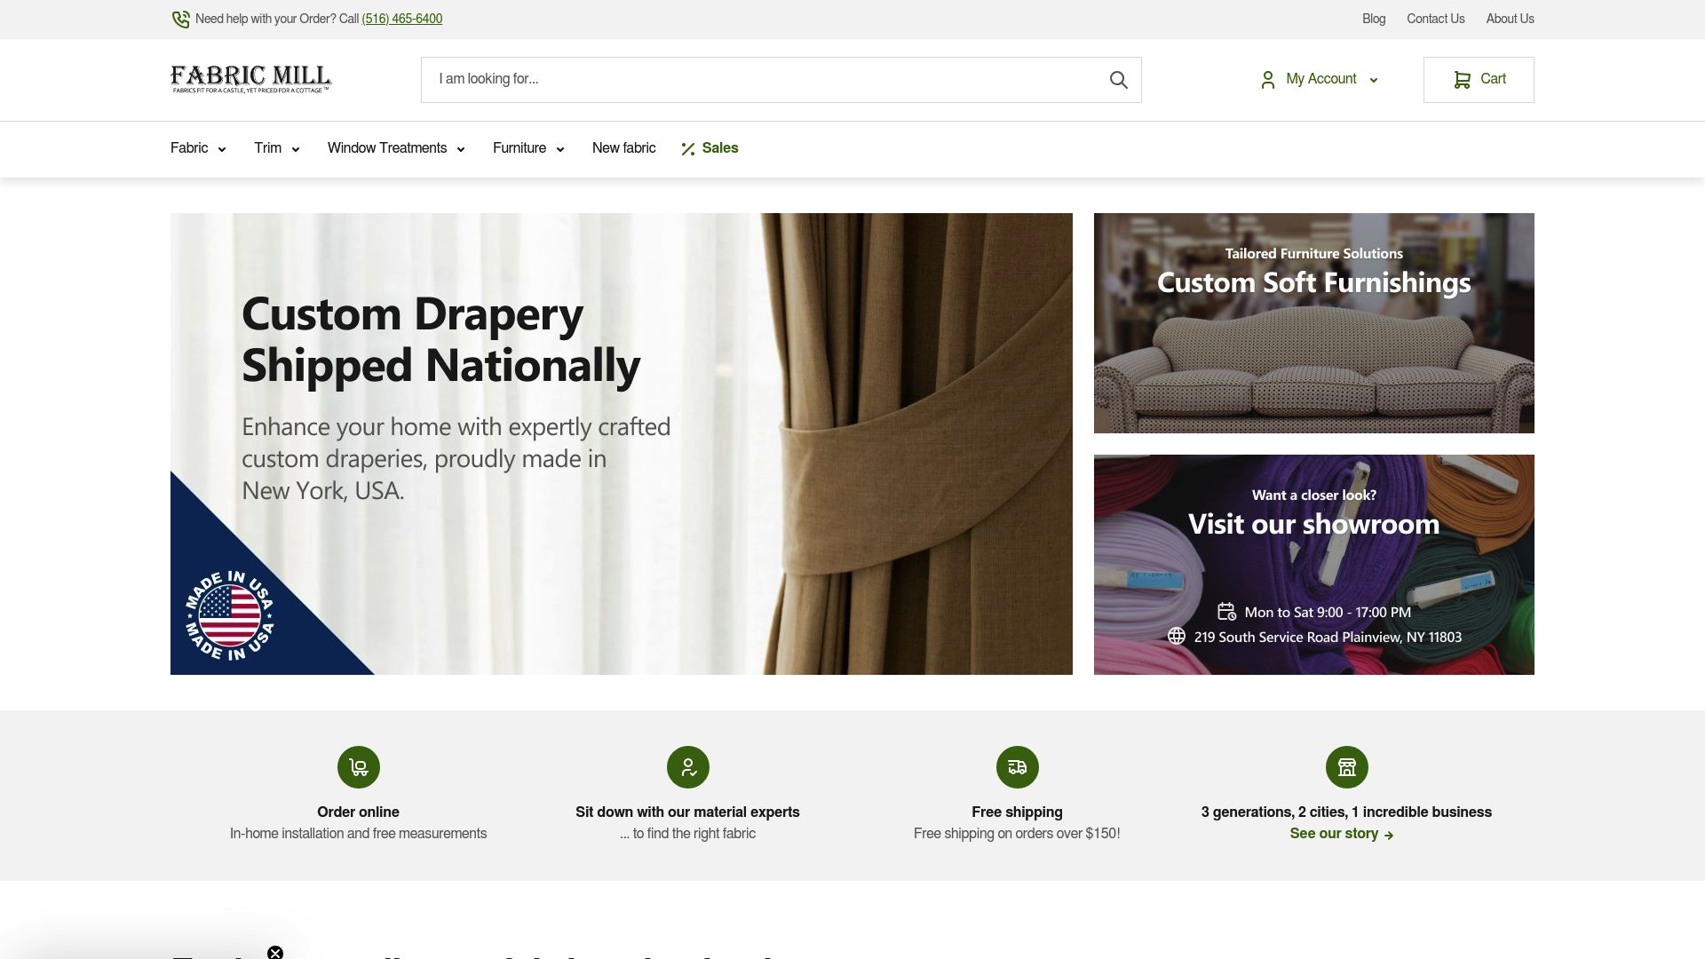Click the material experts person icon
Viewport: 1705px width, 959px height.
click(688, 767)
